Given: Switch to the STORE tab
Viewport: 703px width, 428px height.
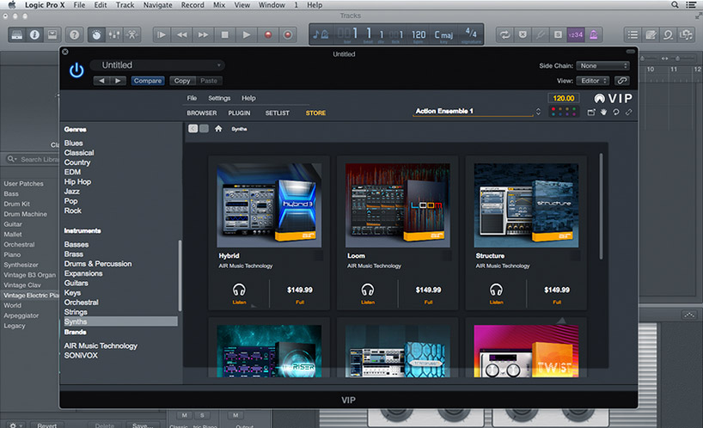Looking at the screenshot, I should (315, 113).
